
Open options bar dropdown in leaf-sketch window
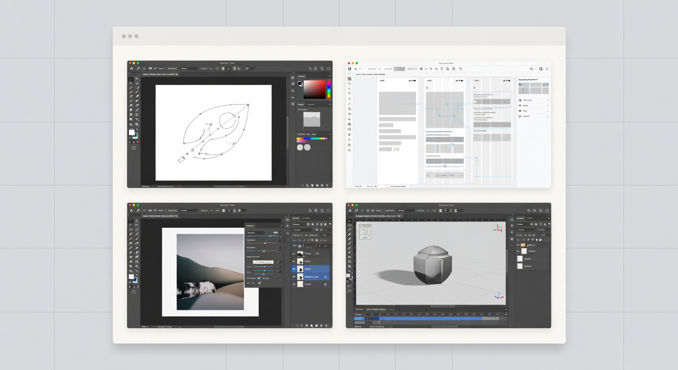189,68
